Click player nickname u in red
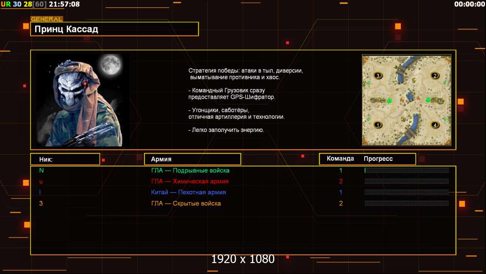This screenshot has width=486, height=274. tap(41, 182)
